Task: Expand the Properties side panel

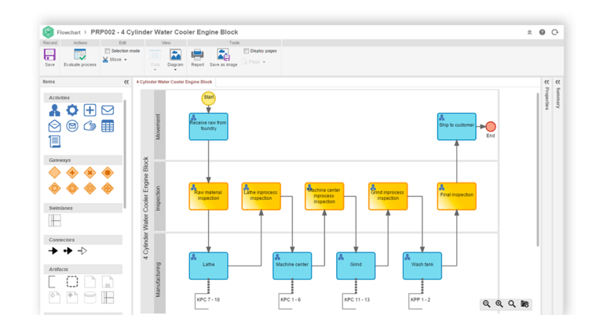Action: click(546, 81)
